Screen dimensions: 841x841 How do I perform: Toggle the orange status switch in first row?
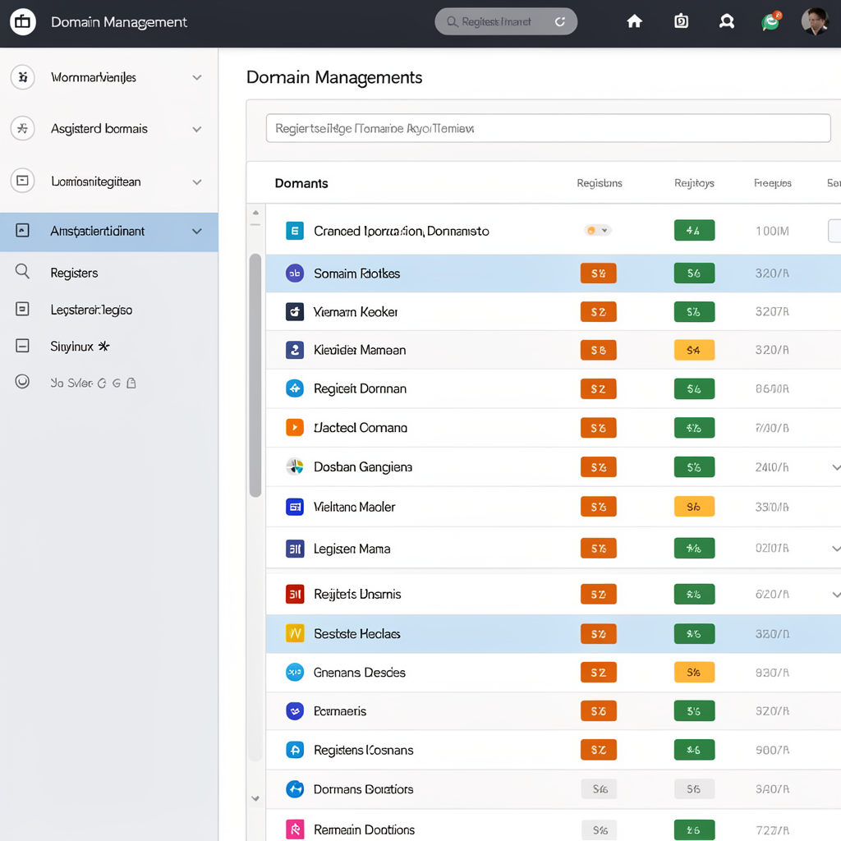(x=598, y=231)
